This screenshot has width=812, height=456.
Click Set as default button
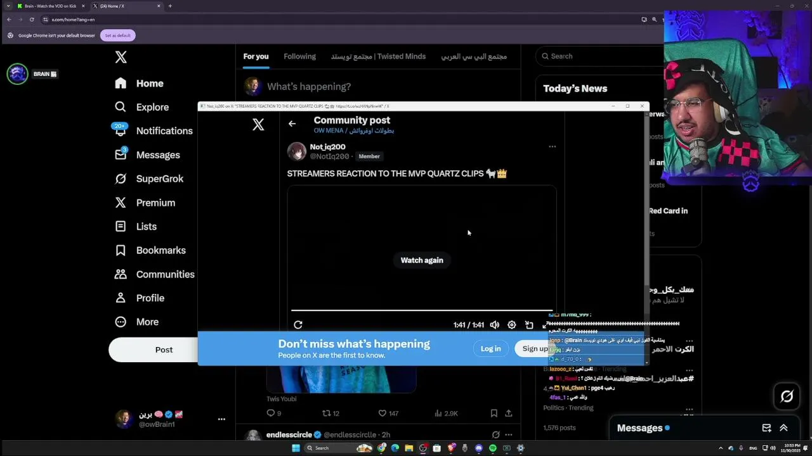(x=117, y=35)
